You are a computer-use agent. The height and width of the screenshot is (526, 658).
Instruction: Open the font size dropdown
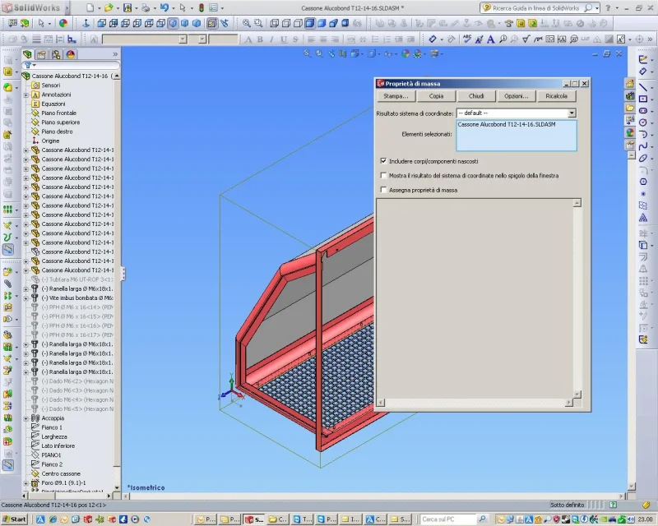tap(202, 39)
